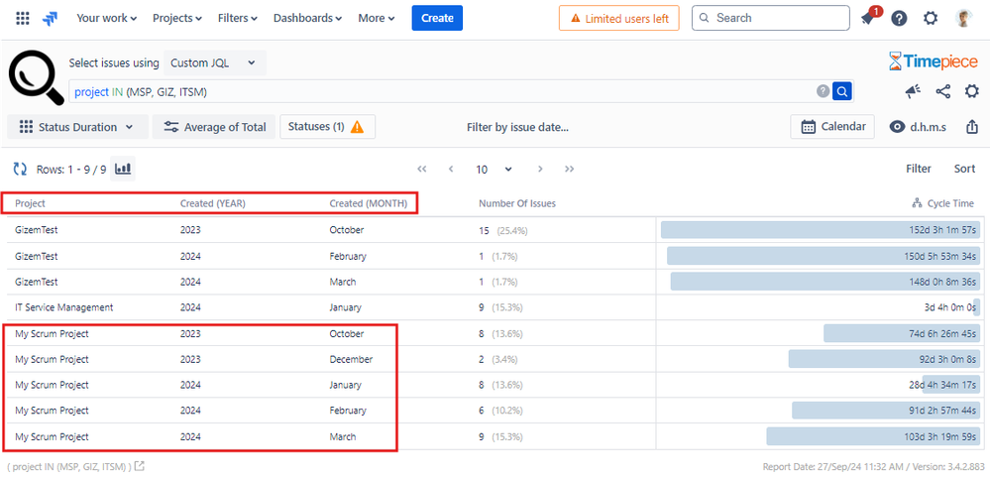Open the Status Duration report type dropdown
This screenshot has width=990, height=478.
(x=77, y=127)
